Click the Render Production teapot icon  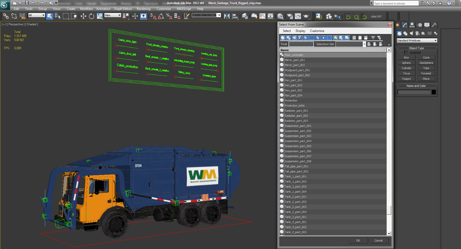(306, 16)
